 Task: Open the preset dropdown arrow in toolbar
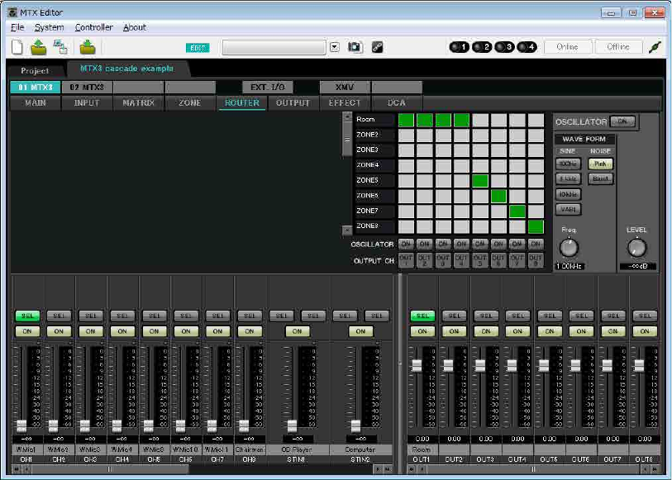[335, 47]
